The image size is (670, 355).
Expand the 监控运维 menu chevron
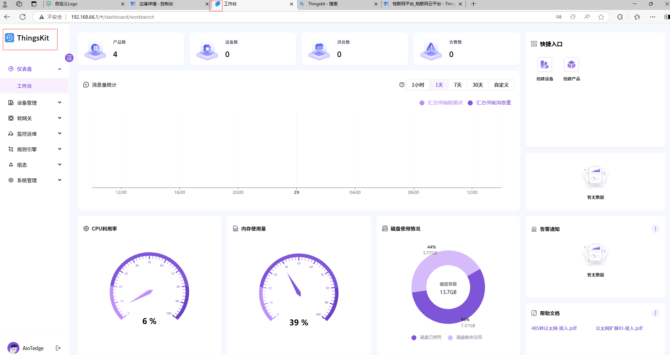pos(60,134)
